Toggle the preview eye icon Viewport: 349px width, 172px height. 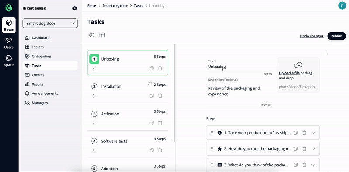click(92, 35)
